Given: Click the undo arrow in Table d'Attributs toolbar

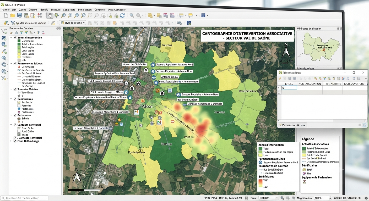Looking at the screenshot, I should click(x=301, y=79).
